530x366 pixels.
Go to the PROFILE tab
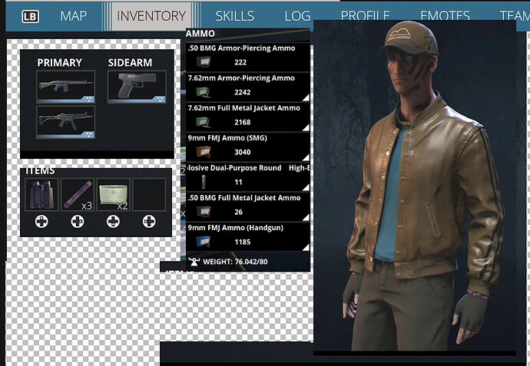coord(365,15)
